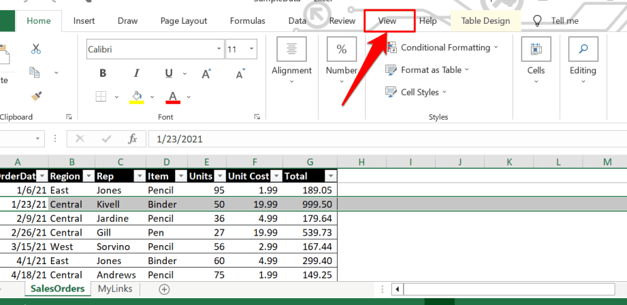
Task: Open the Help tab
Action: pyautogui.click(x=428, y=21)
